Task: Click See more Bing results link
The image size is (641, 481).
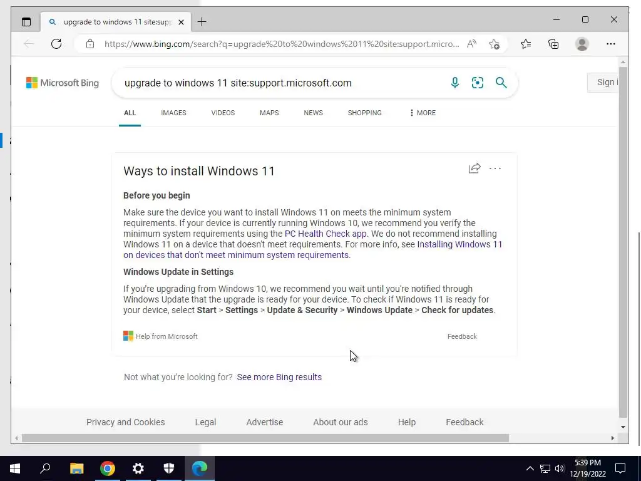Action: pos(279,377)
